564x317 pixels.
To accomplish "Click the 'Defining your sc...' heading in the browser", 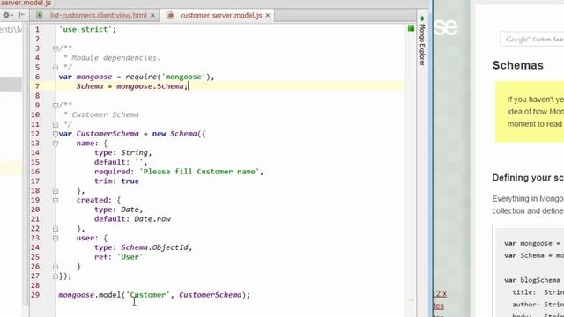I will 528,178.
